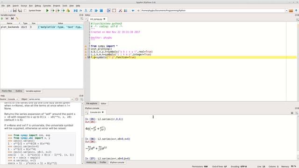
Task: Open the IPython console Browse tabs button
Action: (86, 112)
